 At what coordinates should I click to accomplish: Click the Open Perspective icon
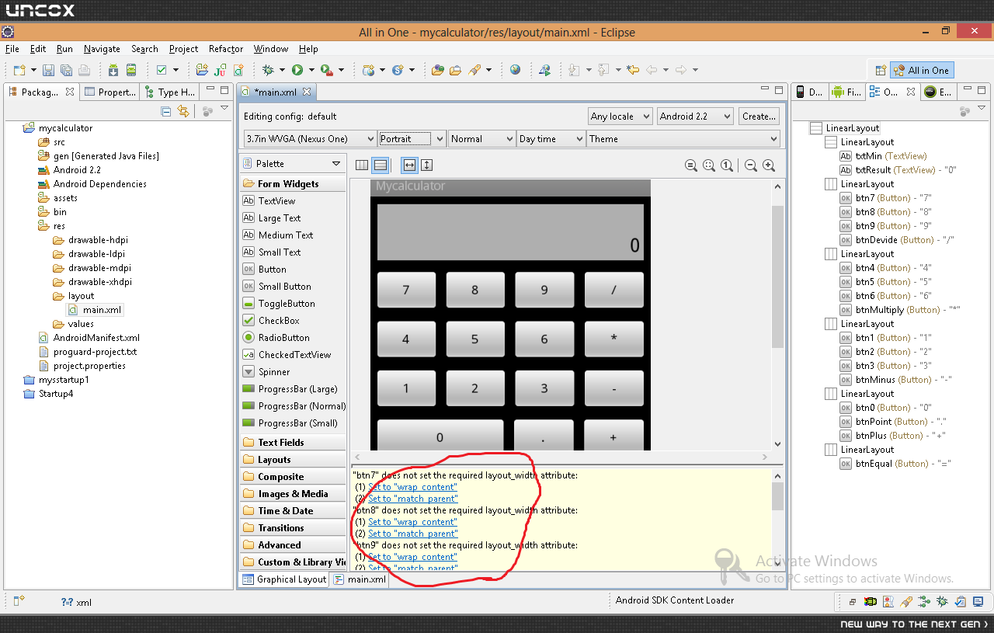coord(880,71)
